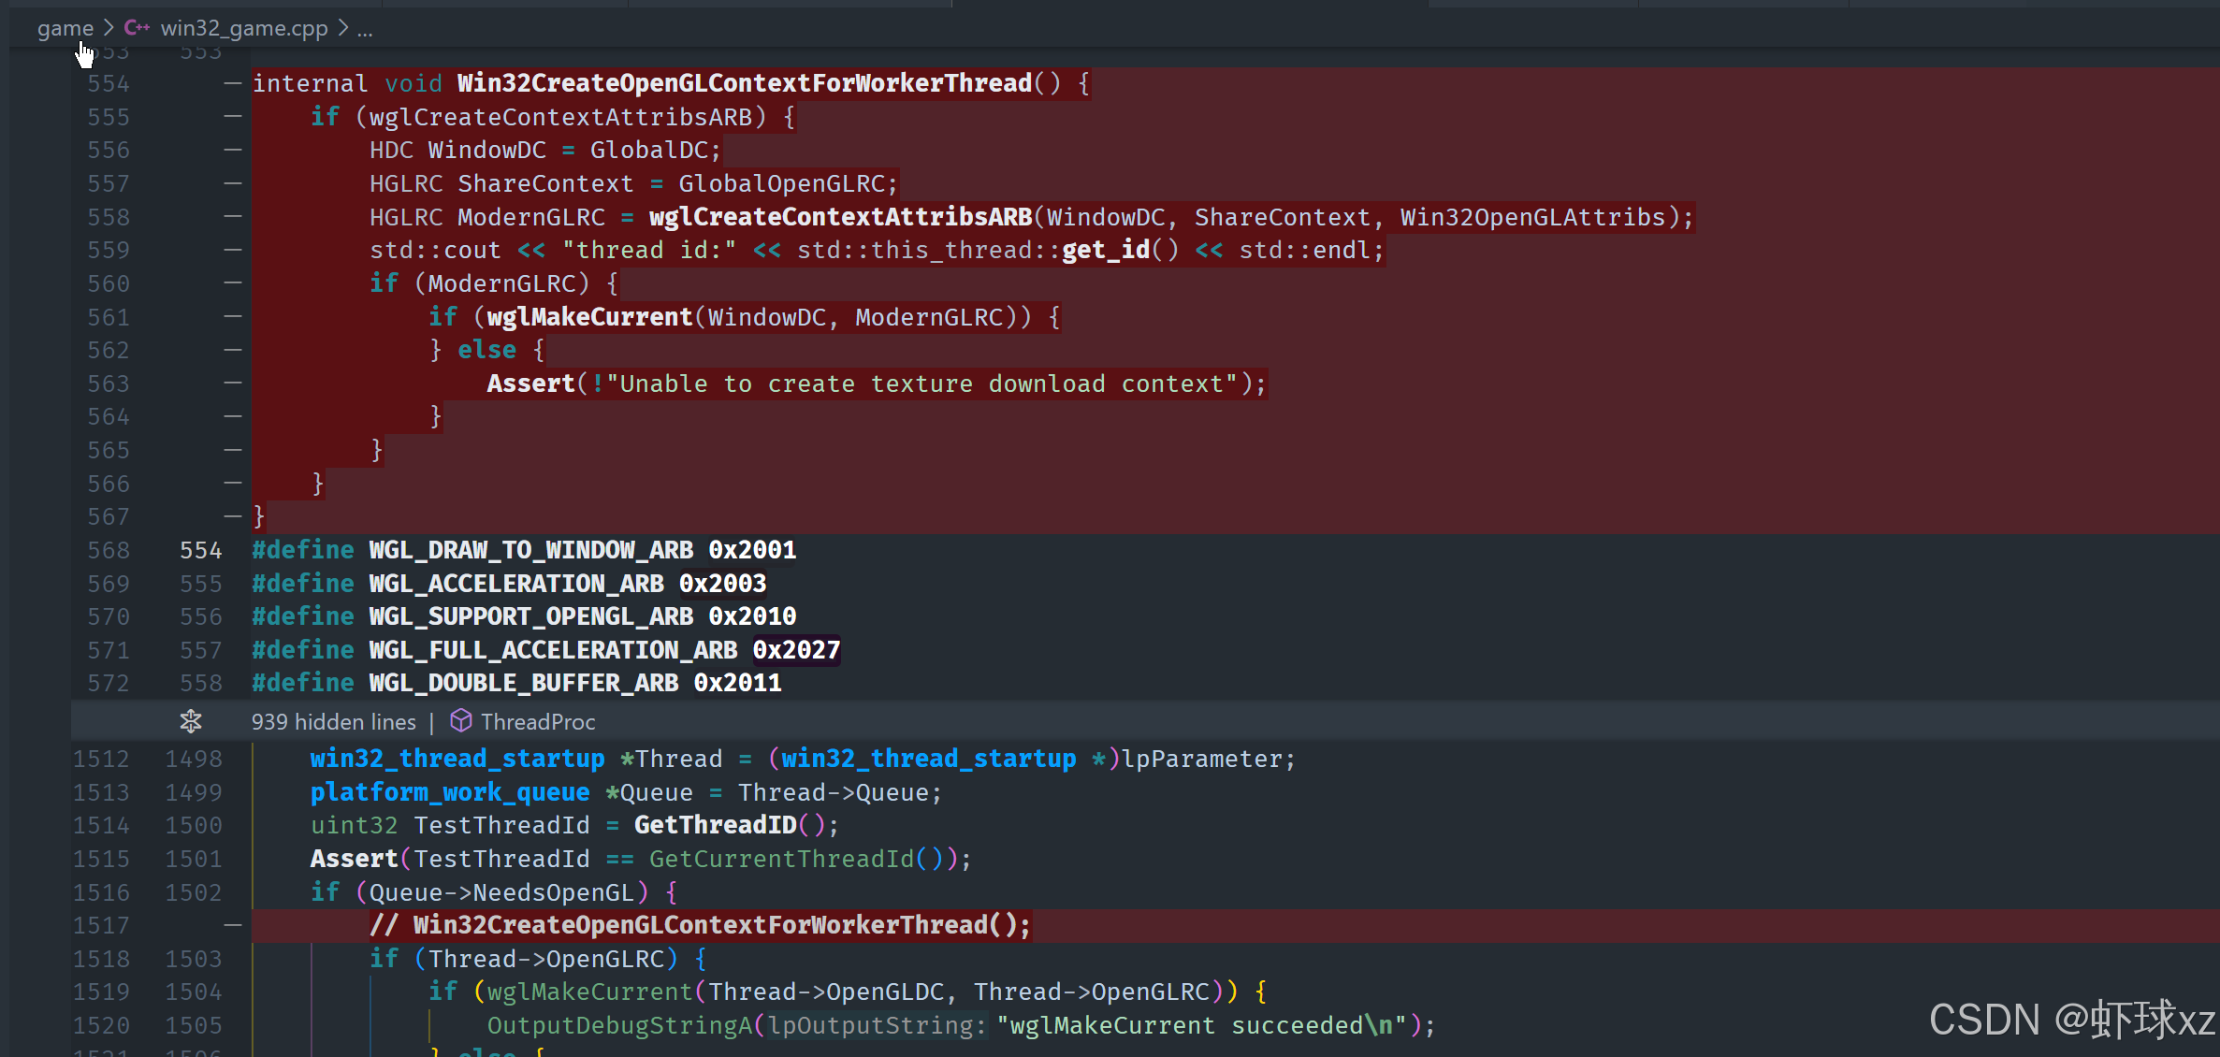The width and height of the screenshot is (2220, 1057).
Task: Click the Win32CreateOpenGLContextForWorkerThread function name on line 554
Action: (x=744, y=83)
